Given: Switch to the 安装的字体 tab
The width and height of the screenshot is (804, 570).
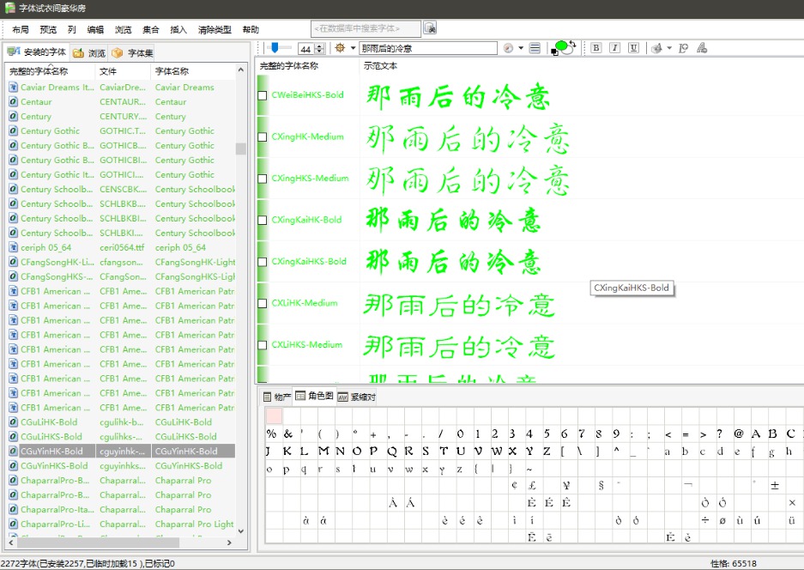Looking at the screenshot, I should [36, 52].
